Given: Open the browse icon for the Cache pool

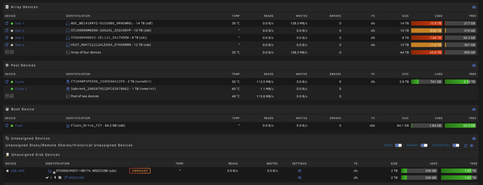Looking at the screenshot, I should pyautogui.click(x=7, y=82).
